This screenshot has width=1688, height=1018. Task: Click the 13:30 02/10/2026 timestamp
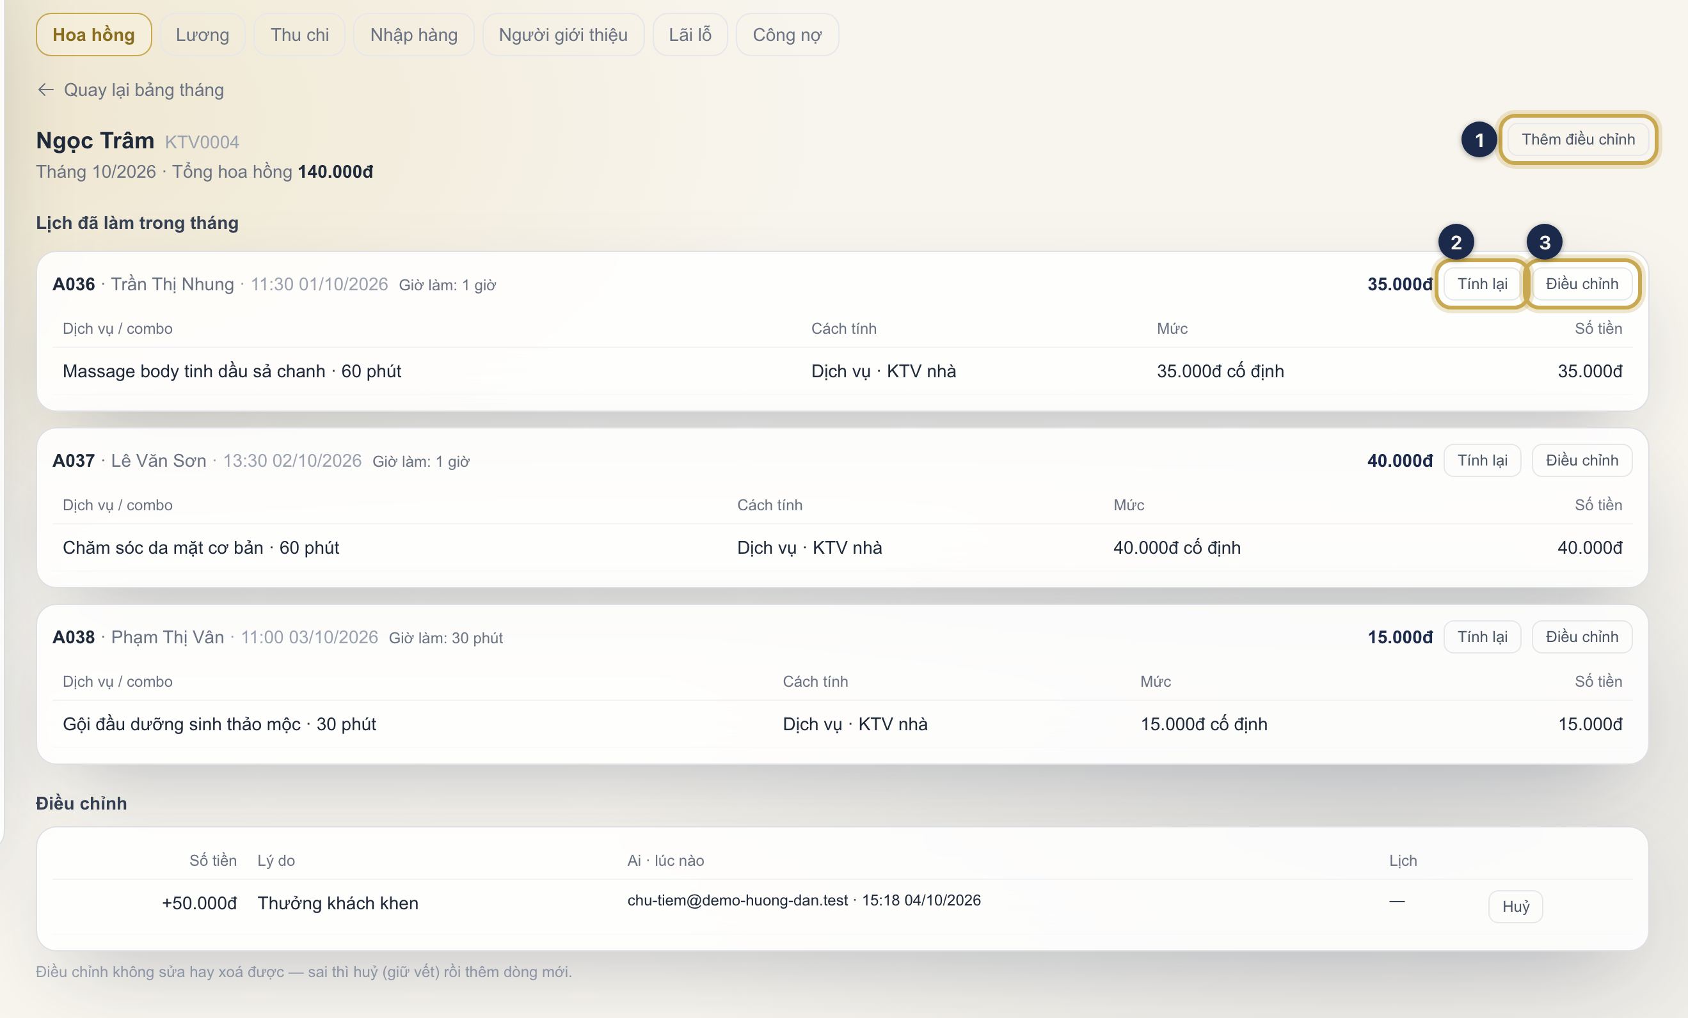292,461
